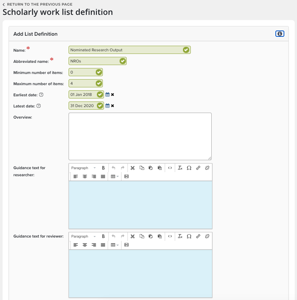Cut selected text in researcher guidance editor

[x=132, y=168]
